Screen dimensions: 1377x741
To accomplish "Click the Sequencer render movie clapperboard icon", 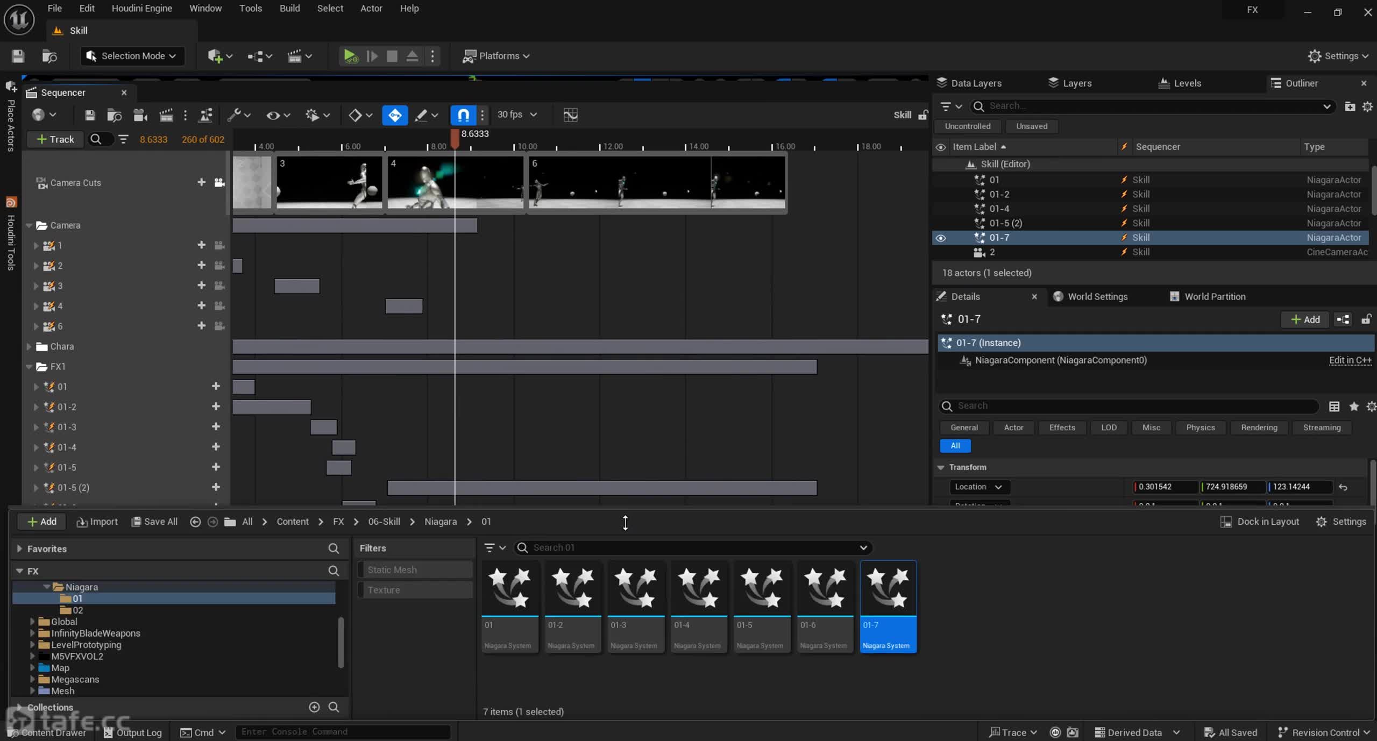I will click(x=166, y=115).
